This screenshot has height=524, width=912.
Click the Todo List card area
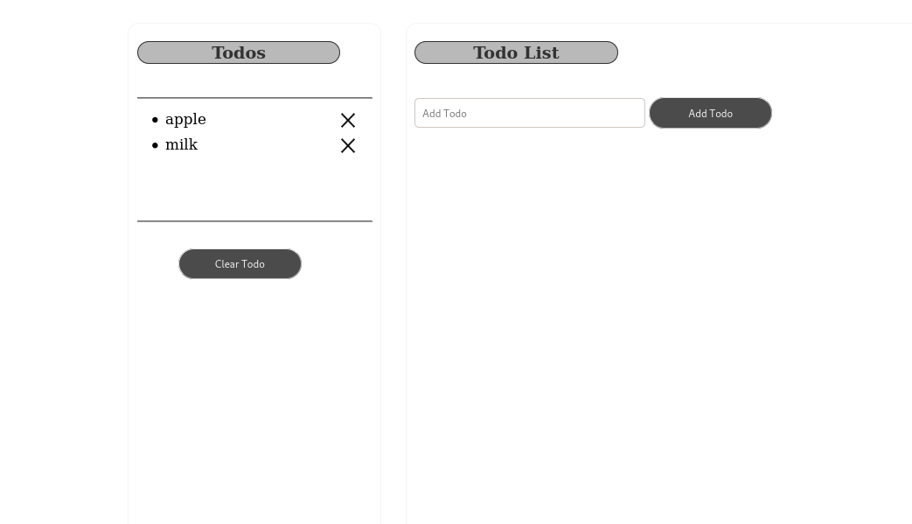(x=656, y=306)
